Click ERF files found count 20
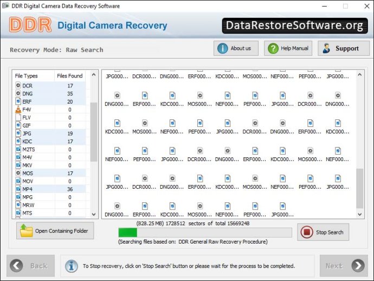Image resolution: width=374 pixels, height=281 pixels. pos(70,101)
